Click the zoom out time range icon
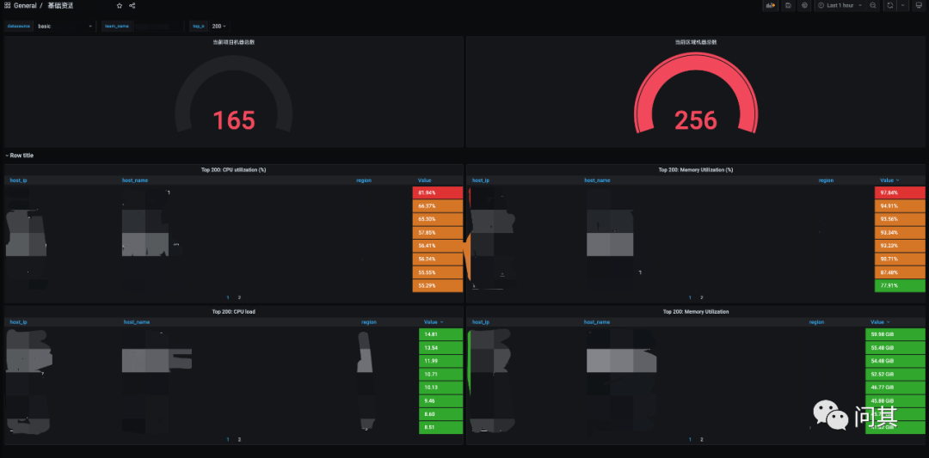 tap(873, 5)
